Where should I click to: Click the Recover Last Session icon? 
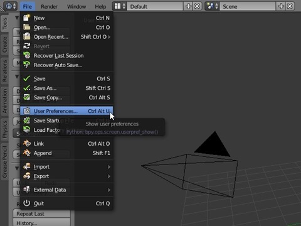(26, 55)
